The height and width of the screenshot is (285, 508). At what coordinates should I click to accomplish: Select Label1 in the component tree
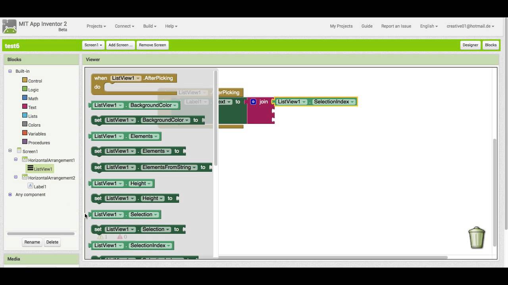pyautogui.click(x=40, y=186)
